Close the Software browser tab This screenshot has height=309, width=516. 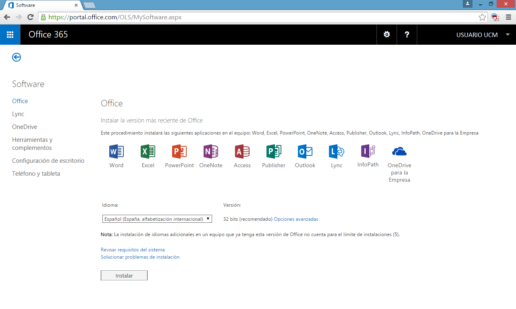[x=76, y=5]
